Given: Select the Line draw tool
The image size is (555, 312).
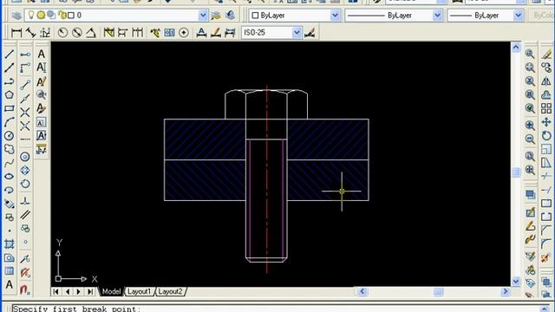Looking at the screenshot, I should [10, 54].
